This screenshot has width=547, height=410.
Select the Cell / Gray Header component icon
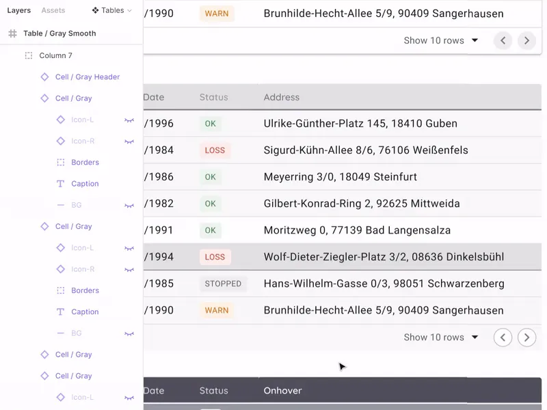click(x=44, y=77)
